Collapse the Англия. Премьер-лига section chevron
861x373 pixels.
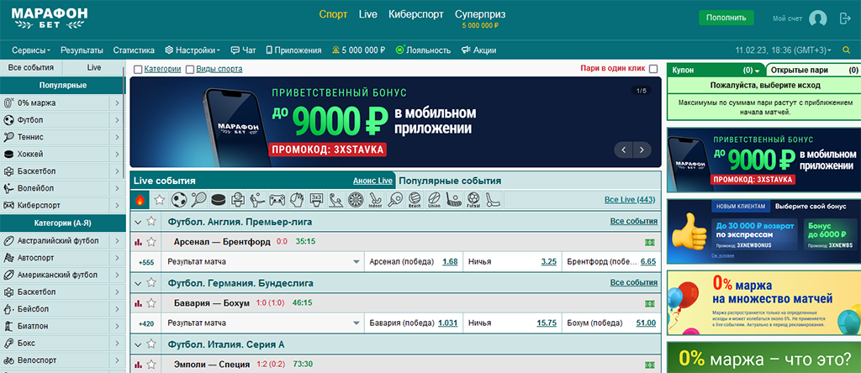[x=139, y=222]
